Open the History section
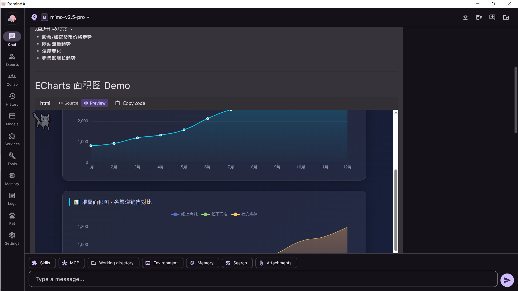The image size is (518, 291). 12,100
